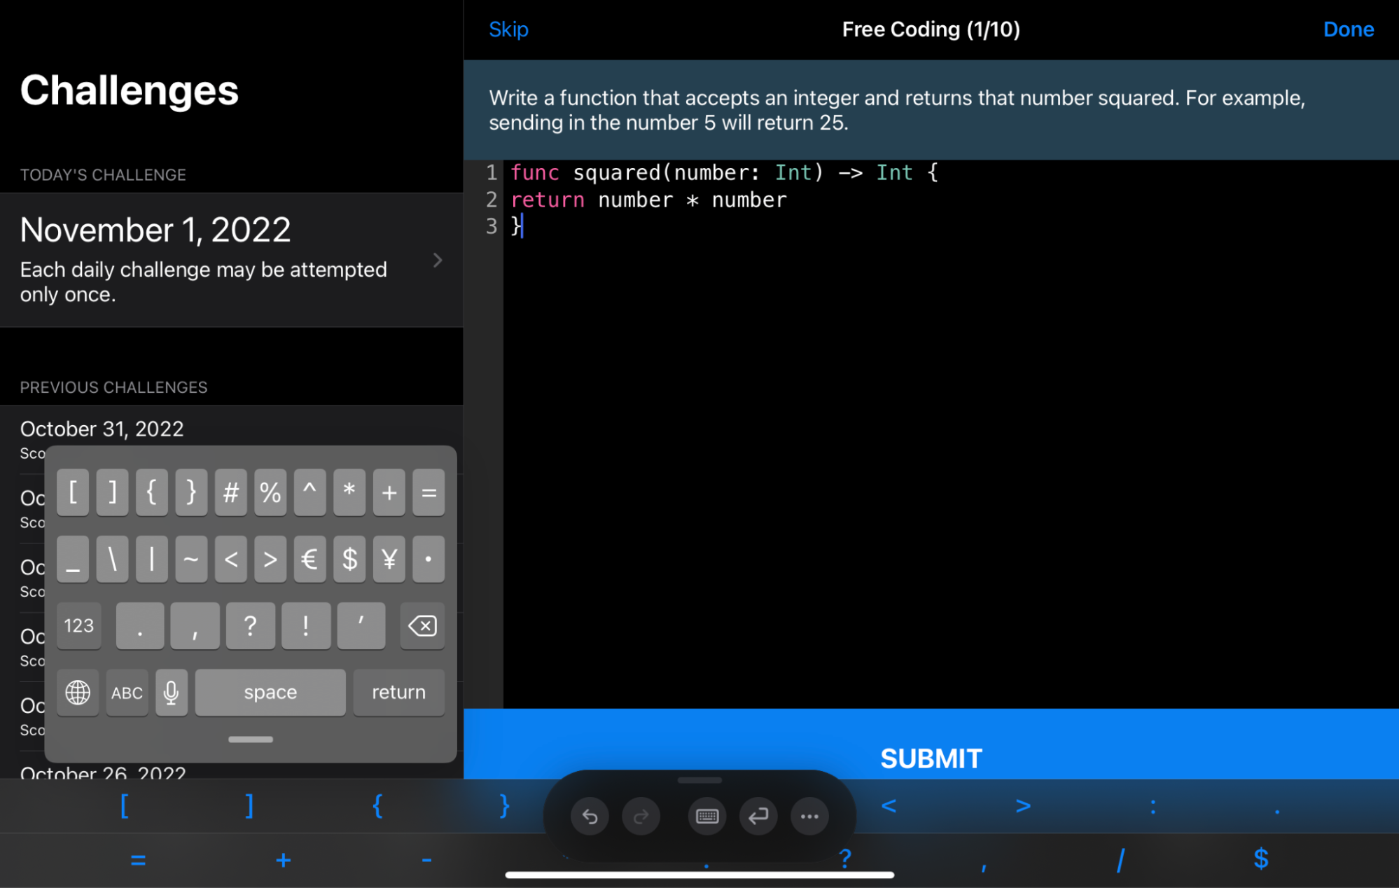Insert > from the bottom shortcut bar
This screenshot has width=1399, height=888.
click(x=1023, y=805)
